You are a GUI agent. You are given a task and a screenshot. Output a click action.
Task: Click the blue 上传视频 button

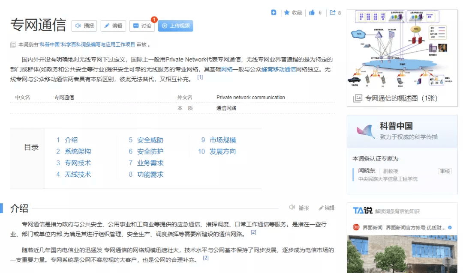pos(176,26)
